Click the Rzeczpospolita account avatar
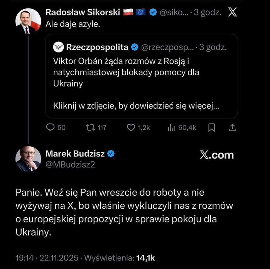 click(x=58, y=47)
